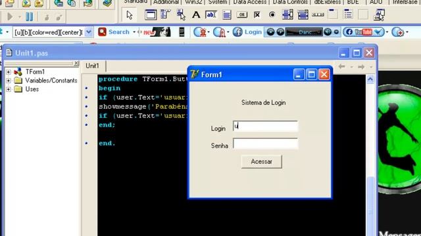
Task: Select the Uses folder item
Action: 32,89
